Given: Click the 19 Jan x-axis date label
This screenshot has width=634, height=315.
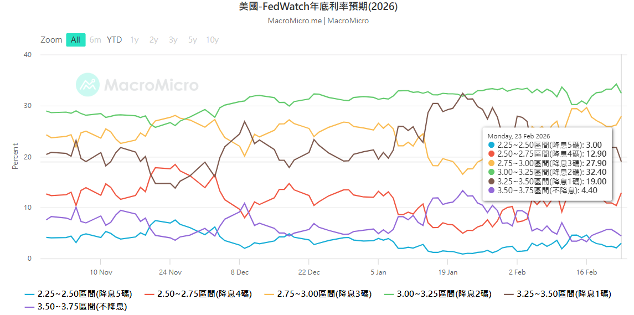Looking at the screenshot, I should pyautogui.click(x=447, y=272).
